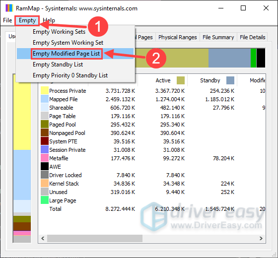278x258 pixels.
Task: Select the Driver Locked row label
Action: [x=66, y=175]
